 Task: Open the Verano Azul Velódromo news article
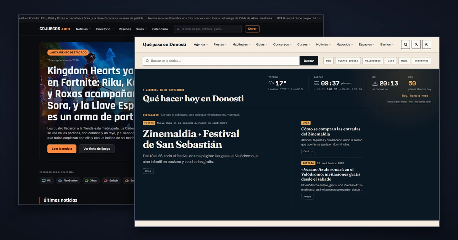pyautogui.click(x=331, y=174)
